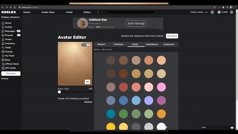
Task: Select the bright pink skin tone swatch
Action: tap(161, 87)
